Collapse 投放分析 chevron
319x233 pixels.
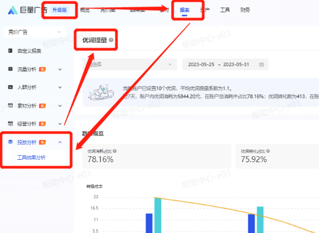[60, 142]
